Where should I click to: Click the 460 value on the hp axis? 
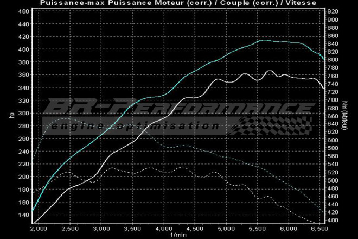(x=24, y=11)
